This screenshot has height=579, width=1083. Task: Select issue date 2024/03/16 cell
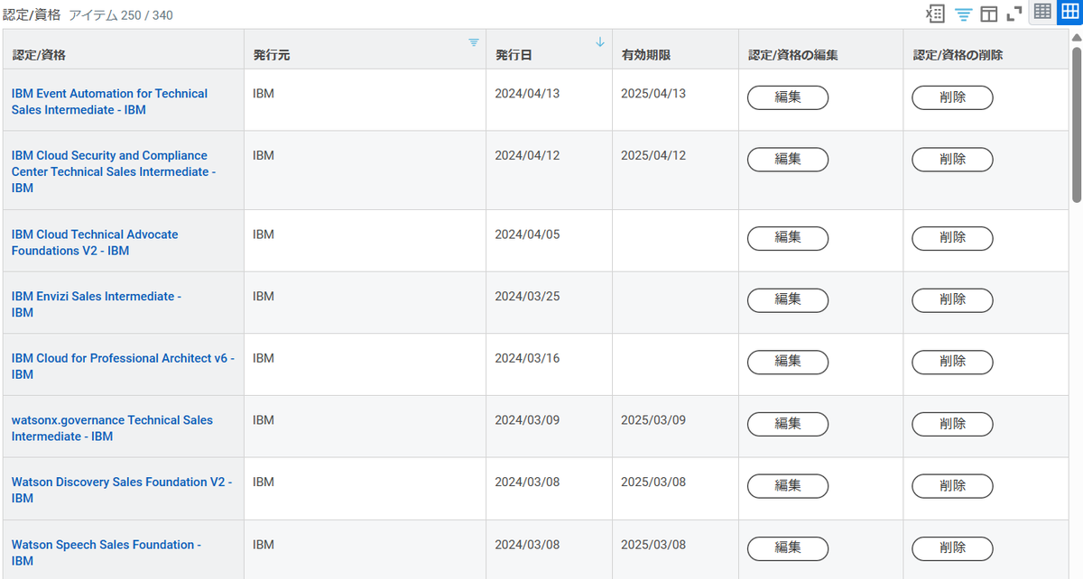pyautogui.click(x=549, y=365)
